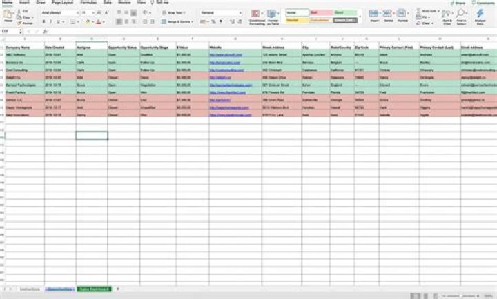The height and width of the screenshot is (299, 497).
Task: Align text to top
Action: (119, 12)
